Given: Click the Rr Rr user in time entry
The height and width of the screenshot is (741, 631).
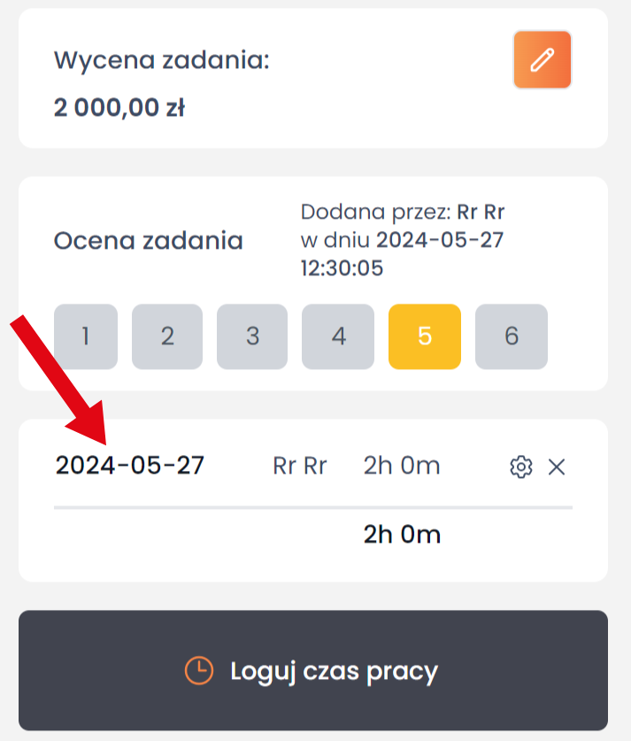Looking at the screenshot, I should click(300, 466).
